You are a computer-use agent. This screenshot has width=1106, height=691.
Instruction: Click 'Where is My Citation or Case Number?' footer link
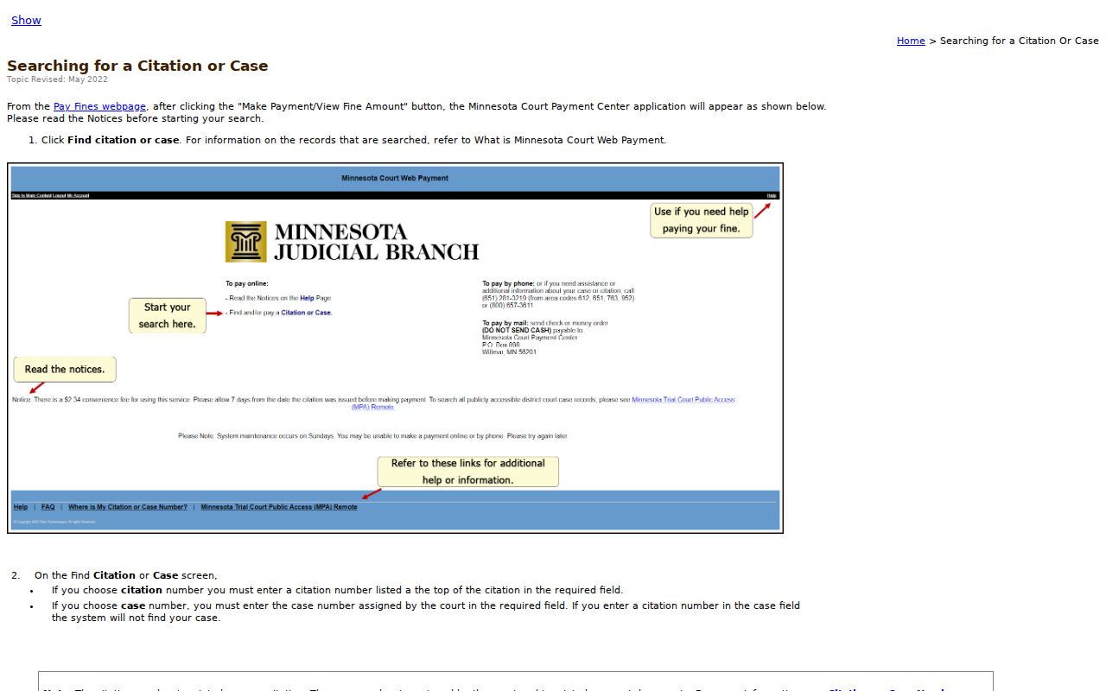[x=128, y=507]
